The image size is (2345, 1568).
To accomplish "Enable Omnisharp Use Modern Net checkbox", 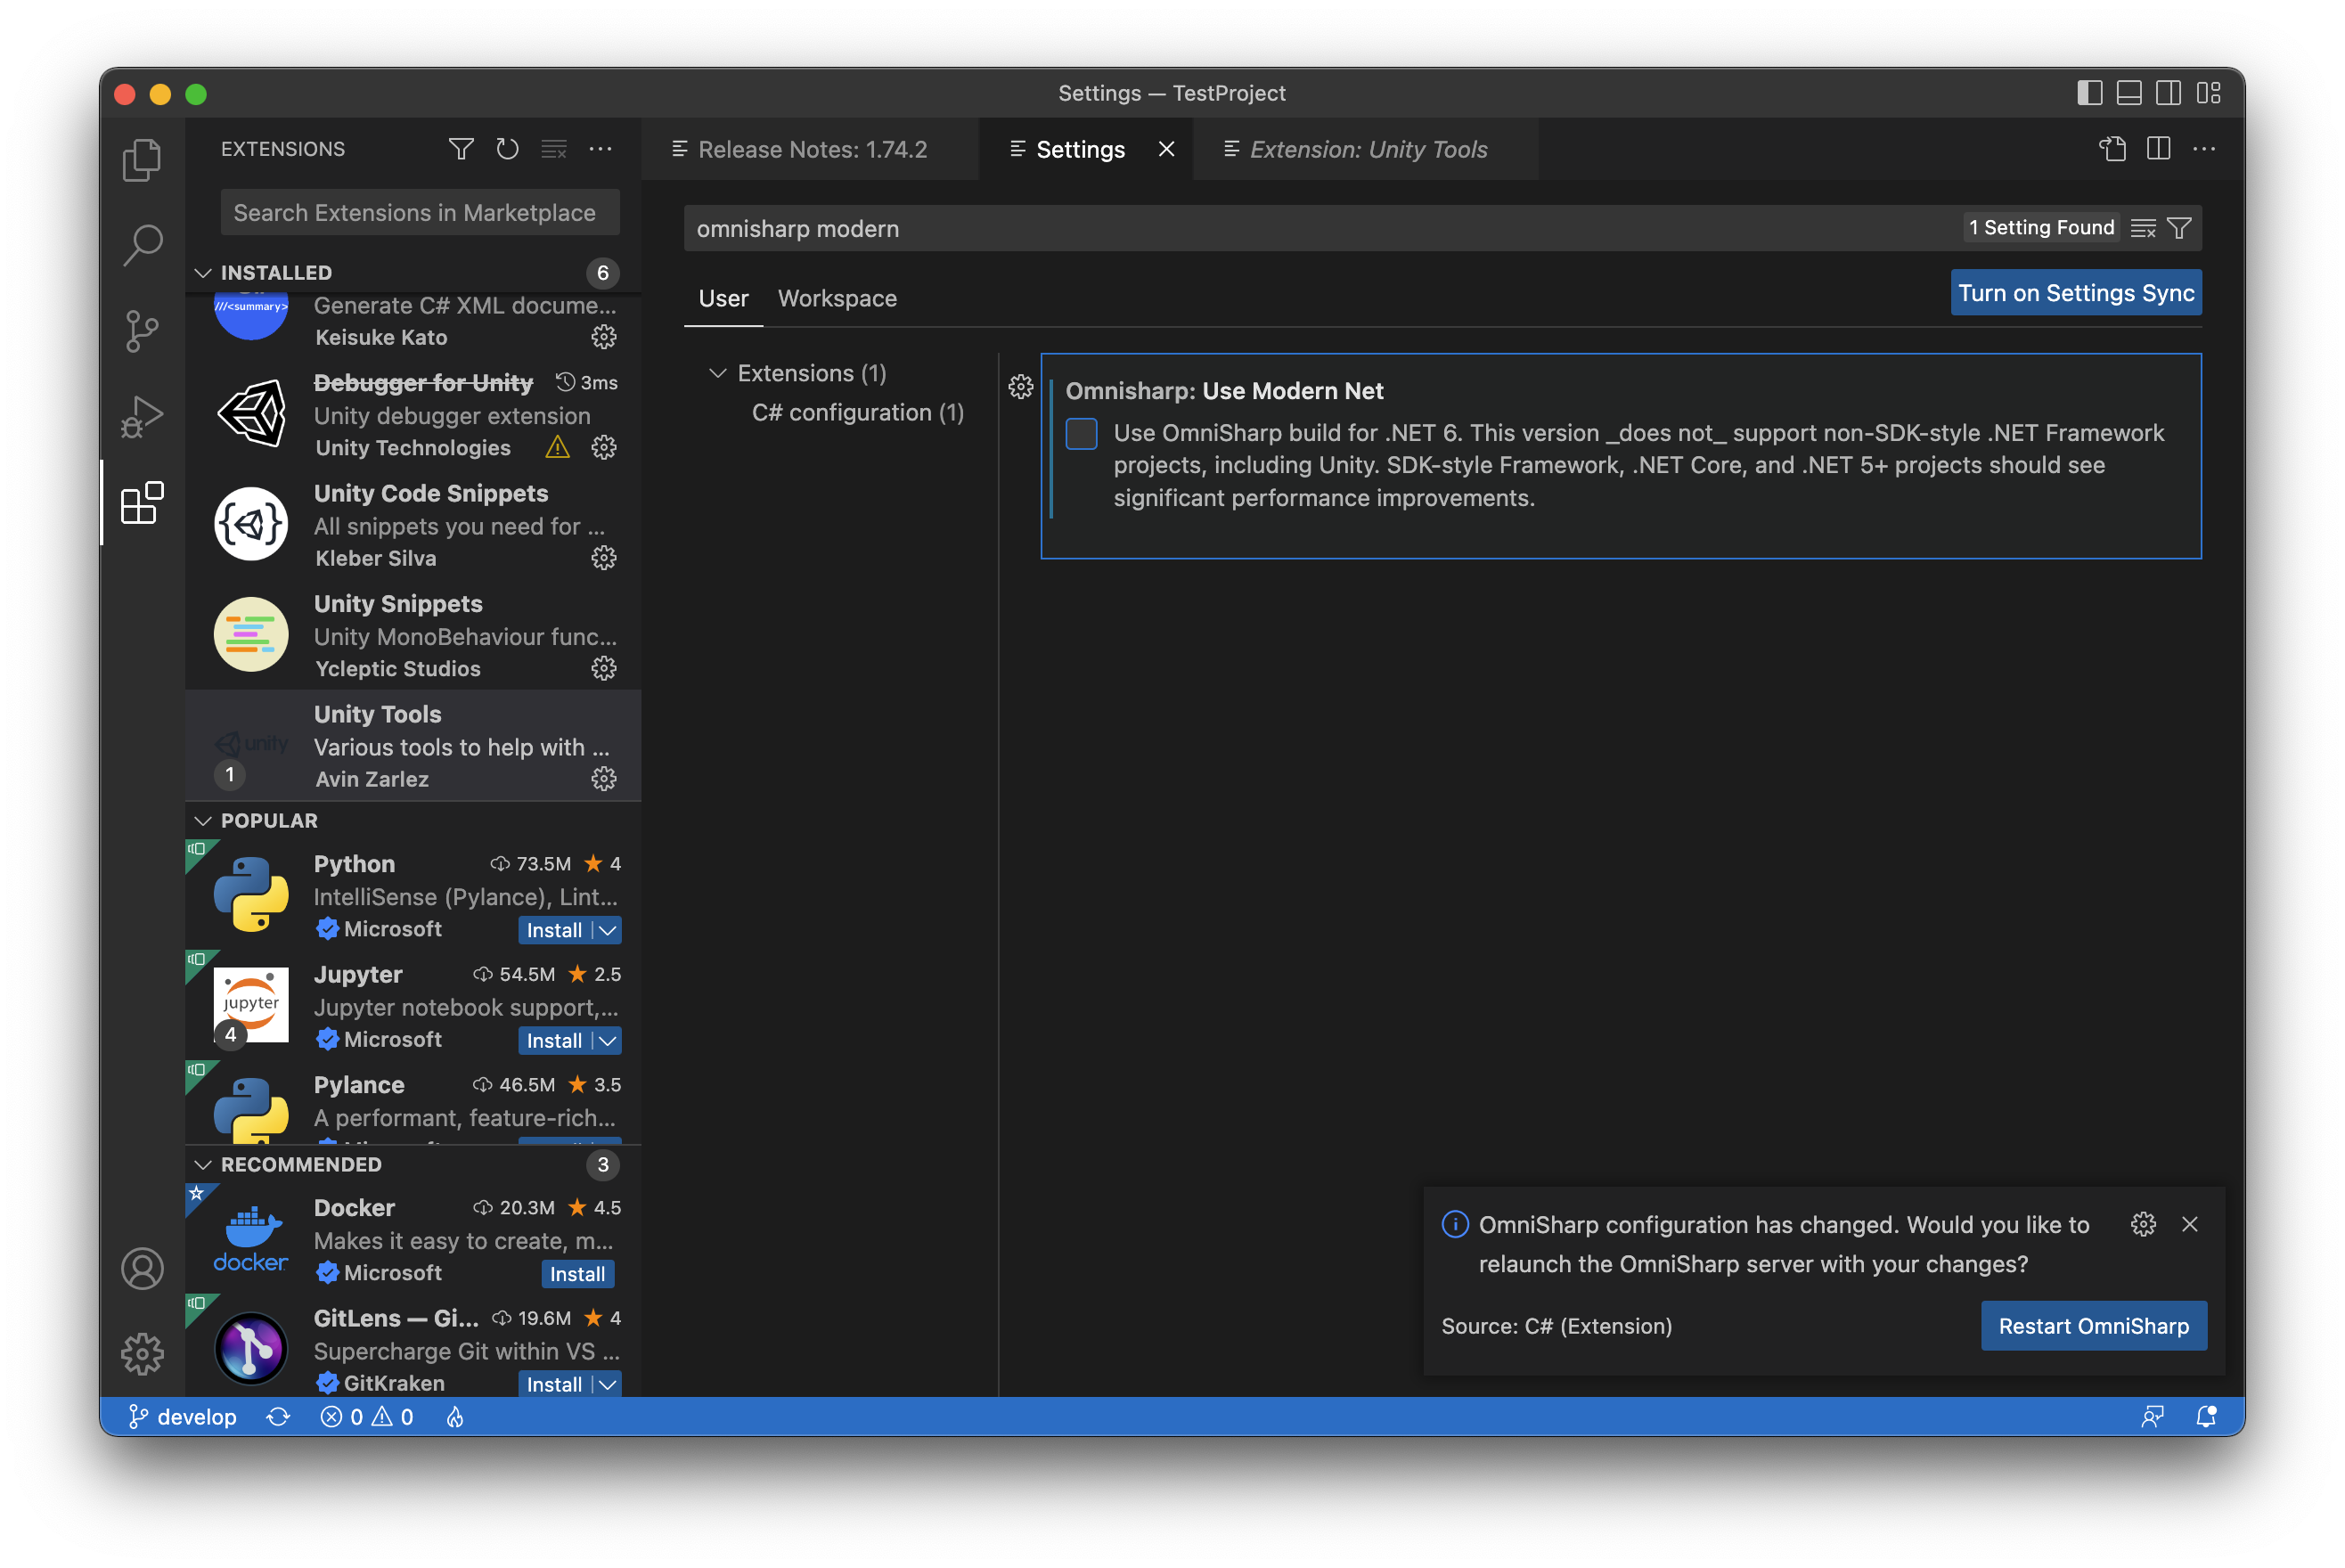I will 1081,434.
